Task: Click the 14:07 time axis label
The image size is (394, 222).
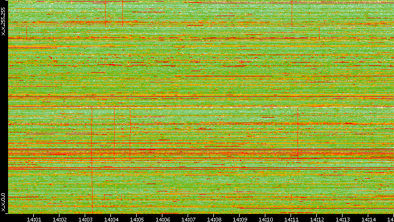Action: pyautogui.click(x=188, y=219)
